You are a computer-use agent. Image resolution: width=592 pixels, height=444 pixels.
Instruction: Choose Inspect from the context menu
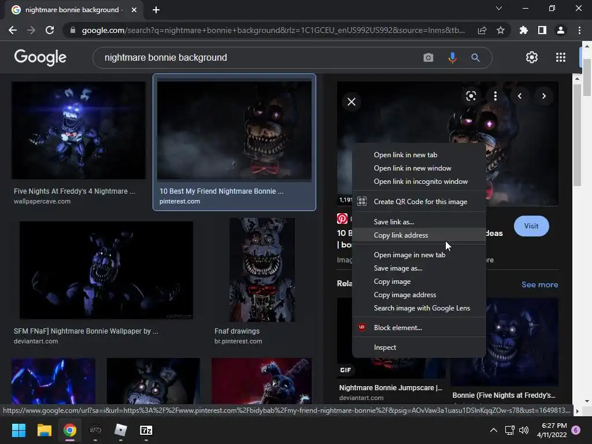tap(419, 347)
